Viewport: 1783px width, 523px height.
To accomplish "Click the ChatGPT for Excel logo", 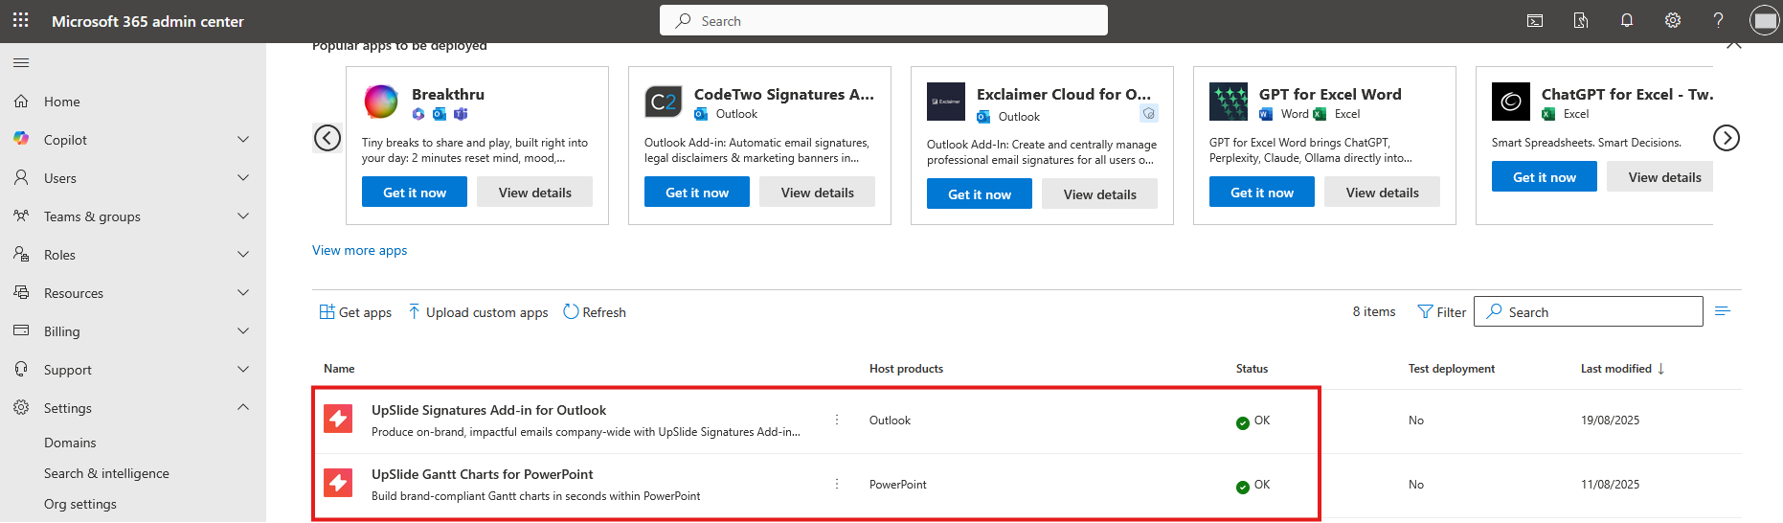I will [1511, 101].
